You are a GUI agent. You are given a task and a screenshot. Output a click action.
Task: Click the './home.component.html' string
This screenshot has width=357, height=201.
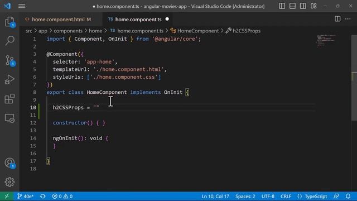128,69
